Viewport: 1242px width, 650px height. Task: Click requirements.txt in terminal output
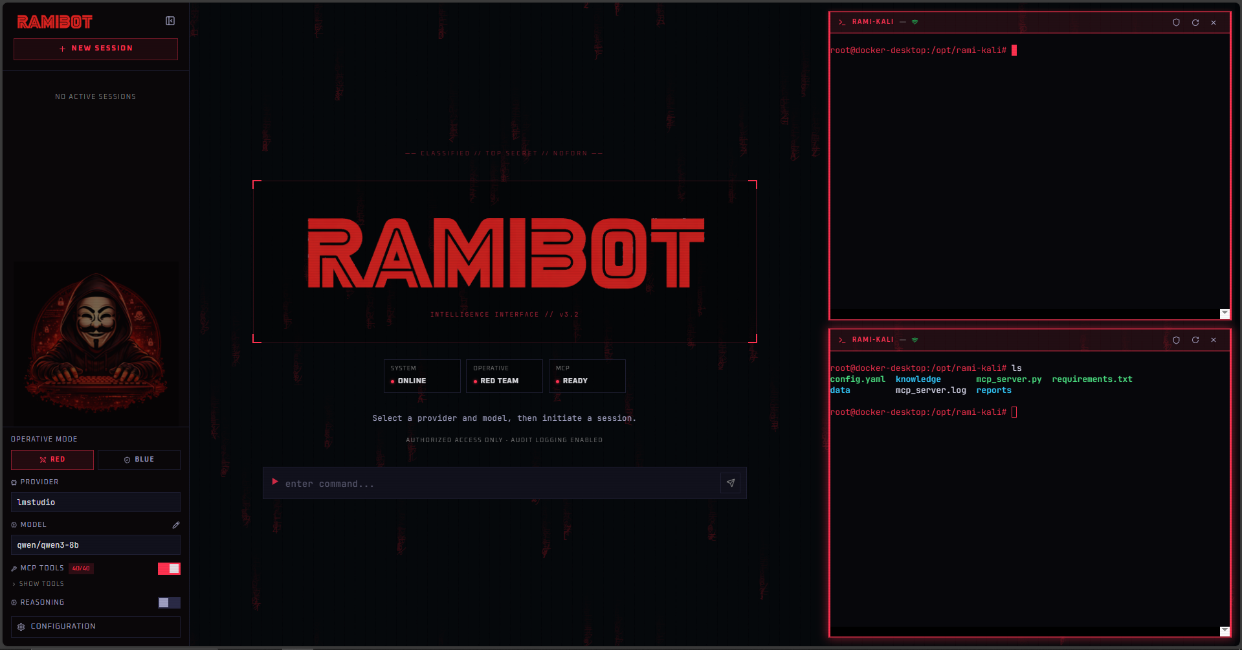pos(1092,379)
